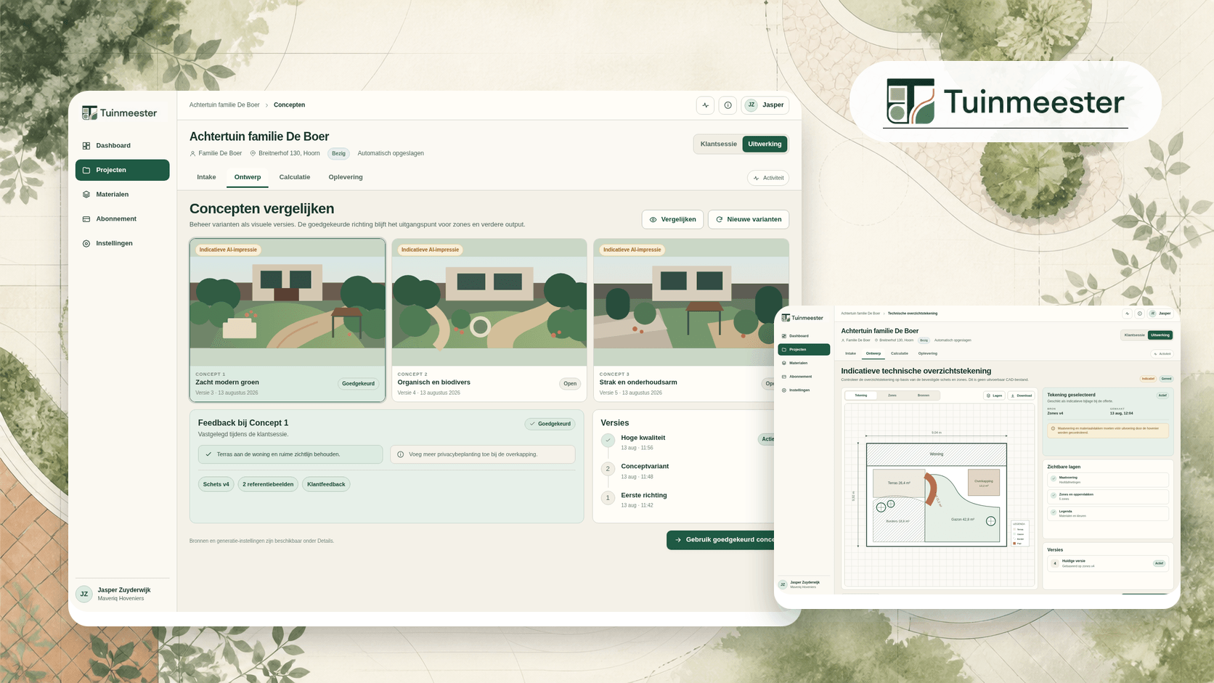Image resolution: width=1214 pixels, height=683 pixels.
Task: Open Instellingen in the overzichtstekening window sidebar
Action: point(804,390)
